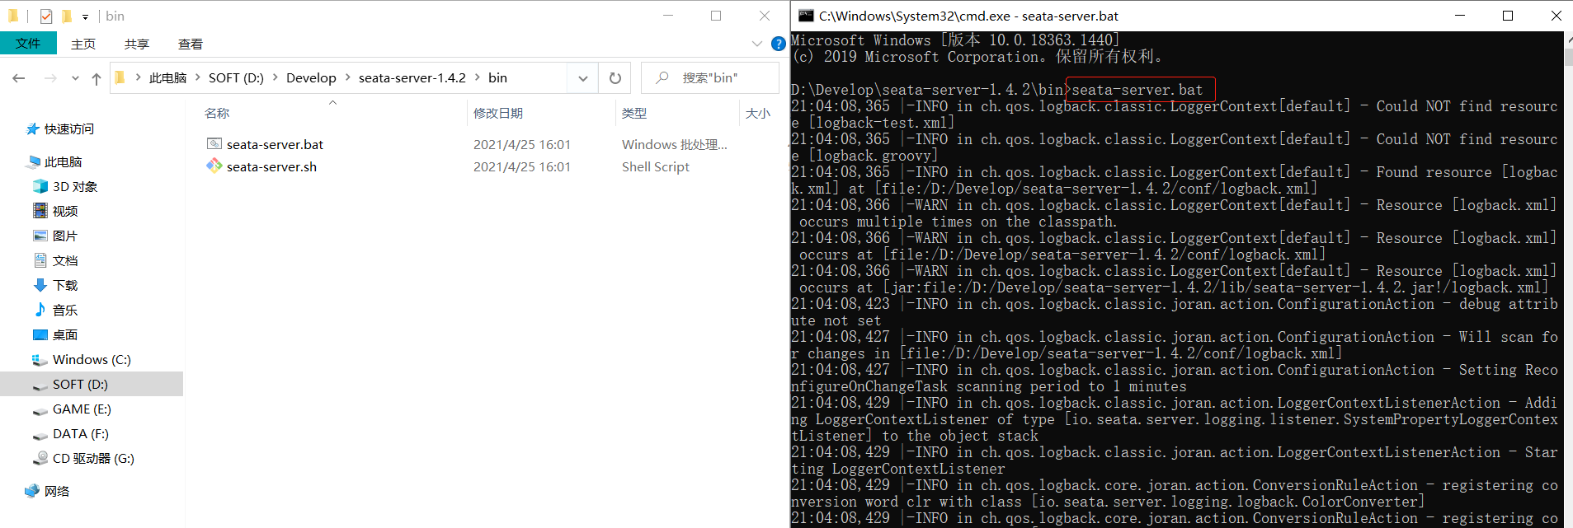Switch to the 主页 ribbon tab

[83, 44]
